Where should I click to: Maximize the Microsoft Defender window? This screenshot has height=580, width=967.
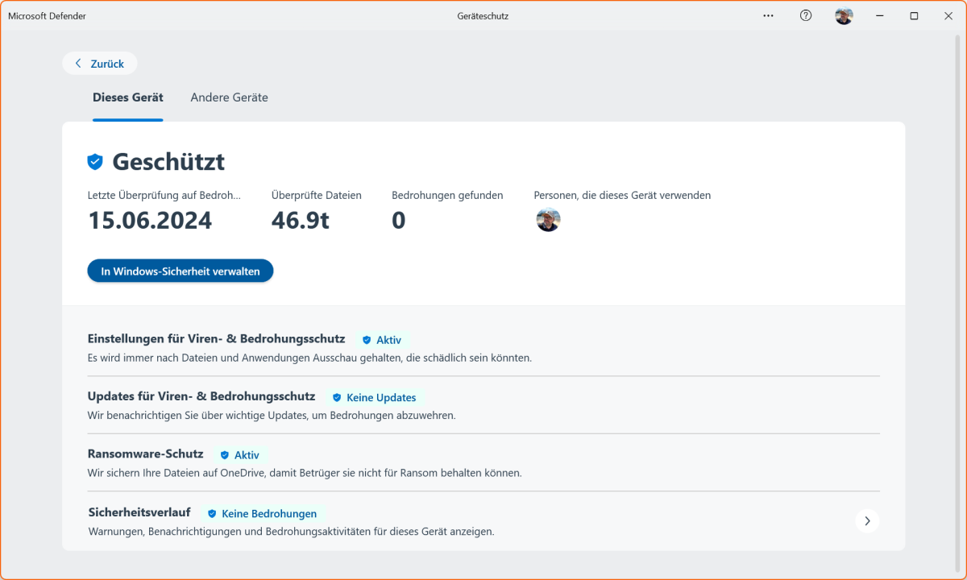coord(914,15)
